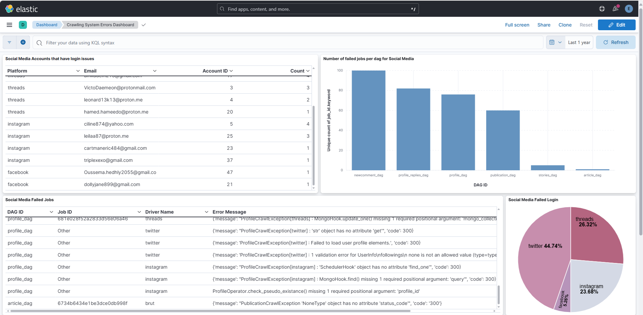Open the help icon in top bar

coord(602,9)
